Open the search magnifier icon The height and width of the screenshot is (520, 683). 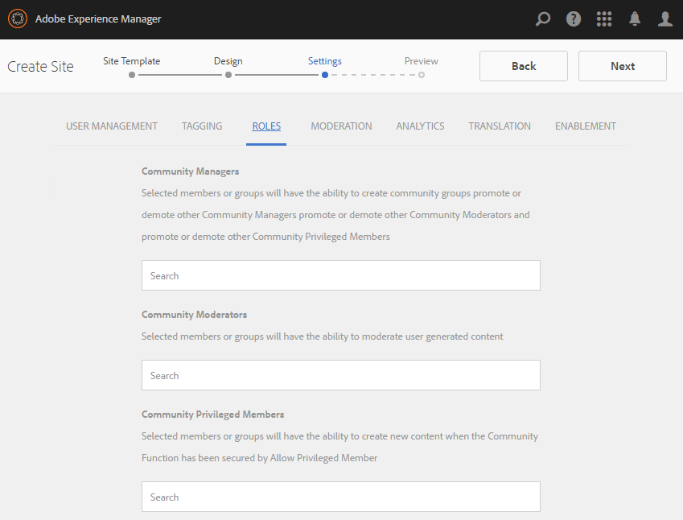point(543,19)
